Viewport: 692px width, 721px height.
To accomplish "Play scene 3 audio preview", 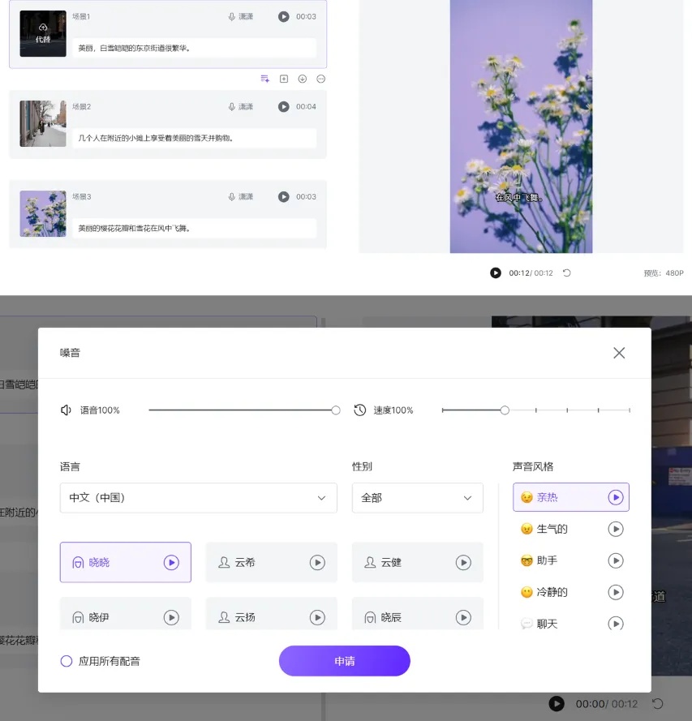I will [284, 197].
